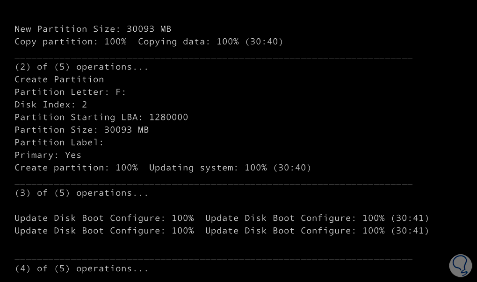
Task: Click the "Disk Index: 2" line
Action: tap(51, 105)
